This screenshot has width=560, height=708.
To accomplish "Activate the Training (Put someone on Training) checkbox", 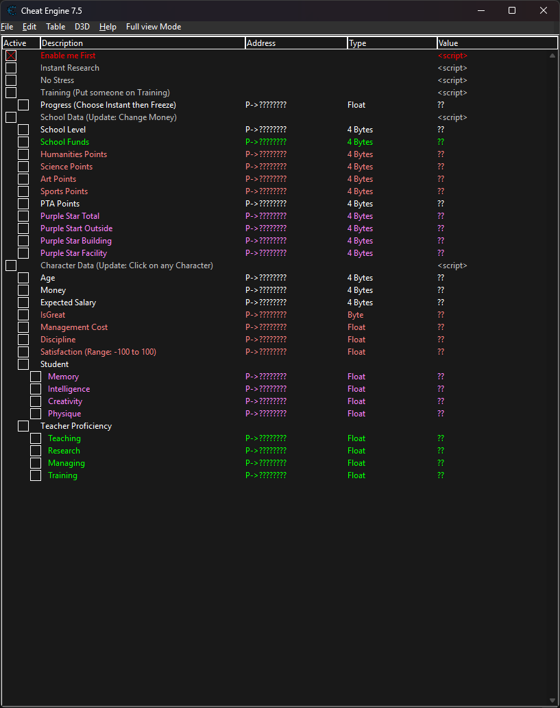I will (x=11, y=93).
